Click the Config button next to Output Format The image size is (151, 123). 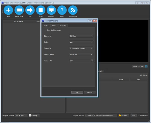[x=34, y=115]
